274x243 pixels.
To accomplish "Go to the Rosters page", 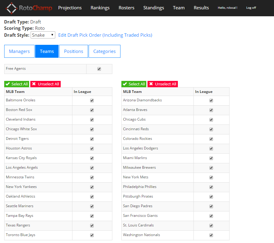I will (x=126, y=8).
